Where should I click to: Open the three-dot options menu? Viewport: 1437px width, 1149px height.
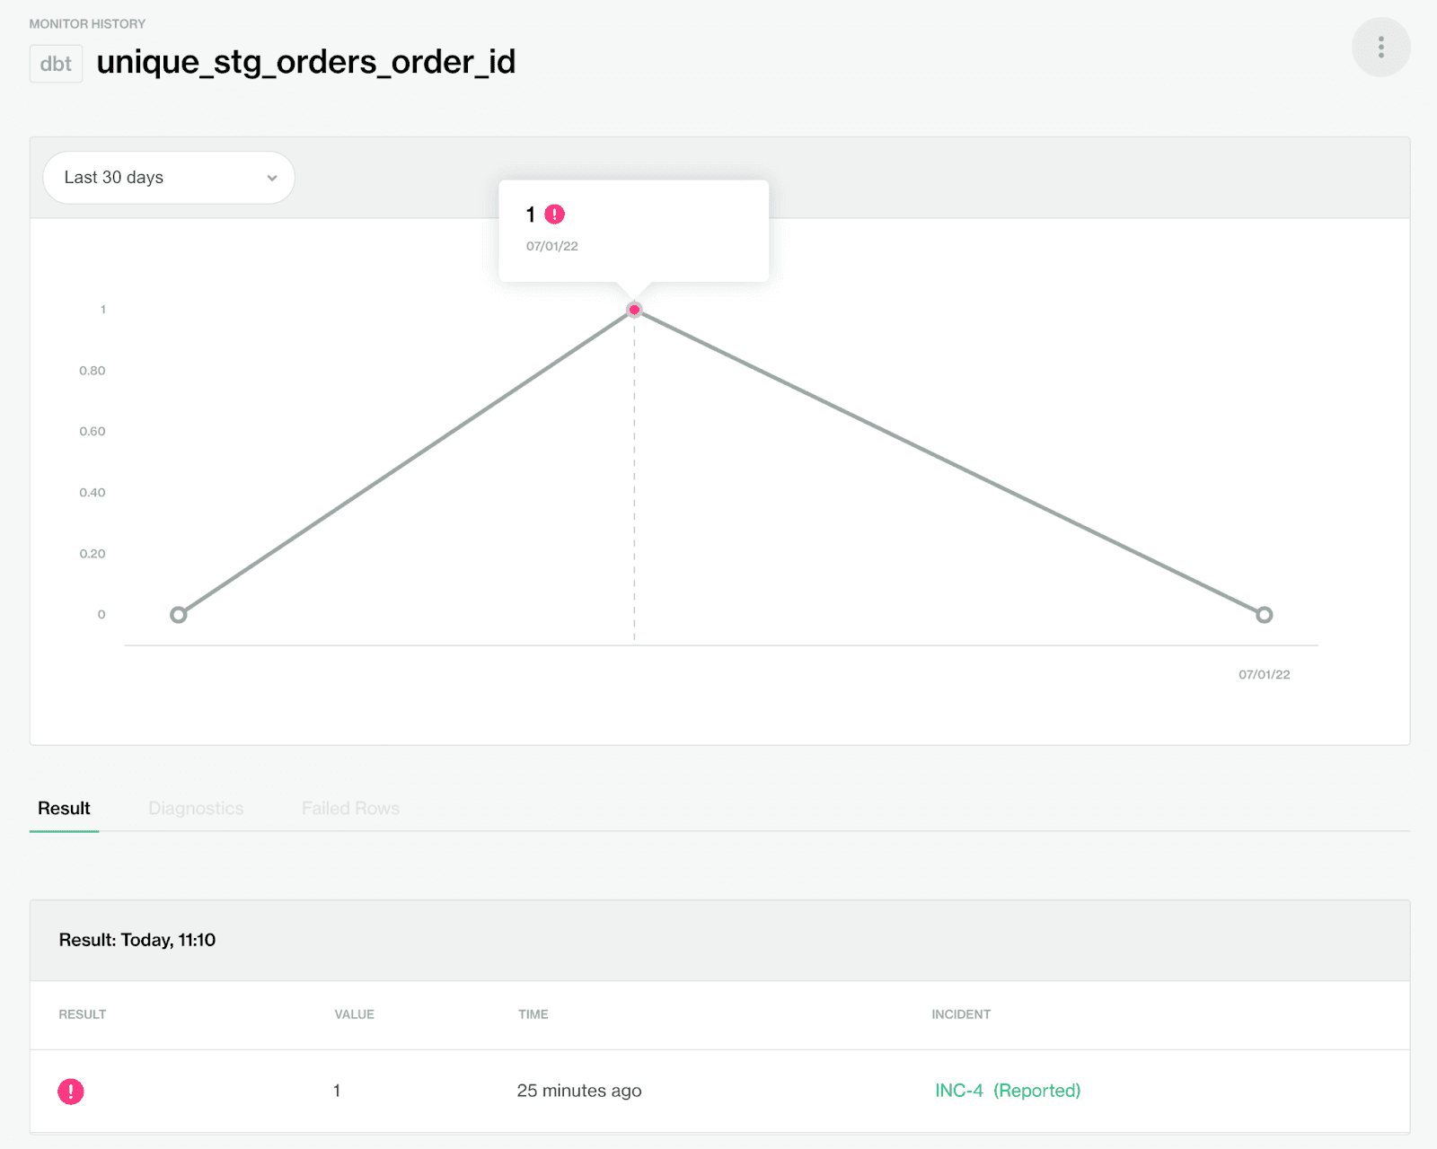click(1380, 48)
